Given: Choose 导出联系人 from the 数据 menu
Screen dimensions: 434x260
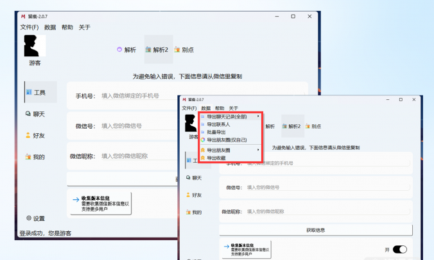Looking at the screenshot, I should tap(230, 124).
